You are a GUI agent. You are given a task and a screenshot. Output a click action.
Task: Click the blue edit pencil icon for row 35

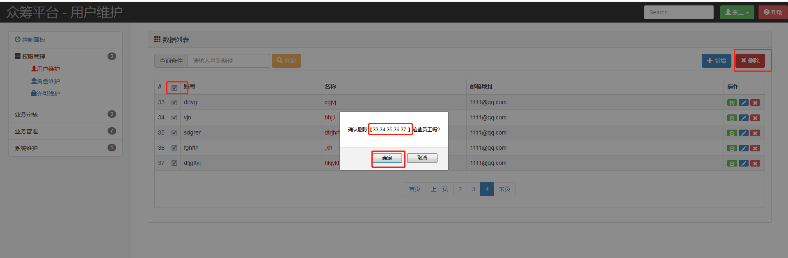(x=743, y=133)
